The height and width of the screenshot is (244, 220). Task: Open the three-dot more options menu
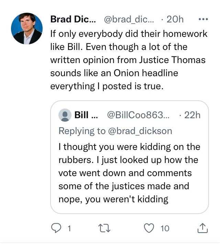(203, 20)
